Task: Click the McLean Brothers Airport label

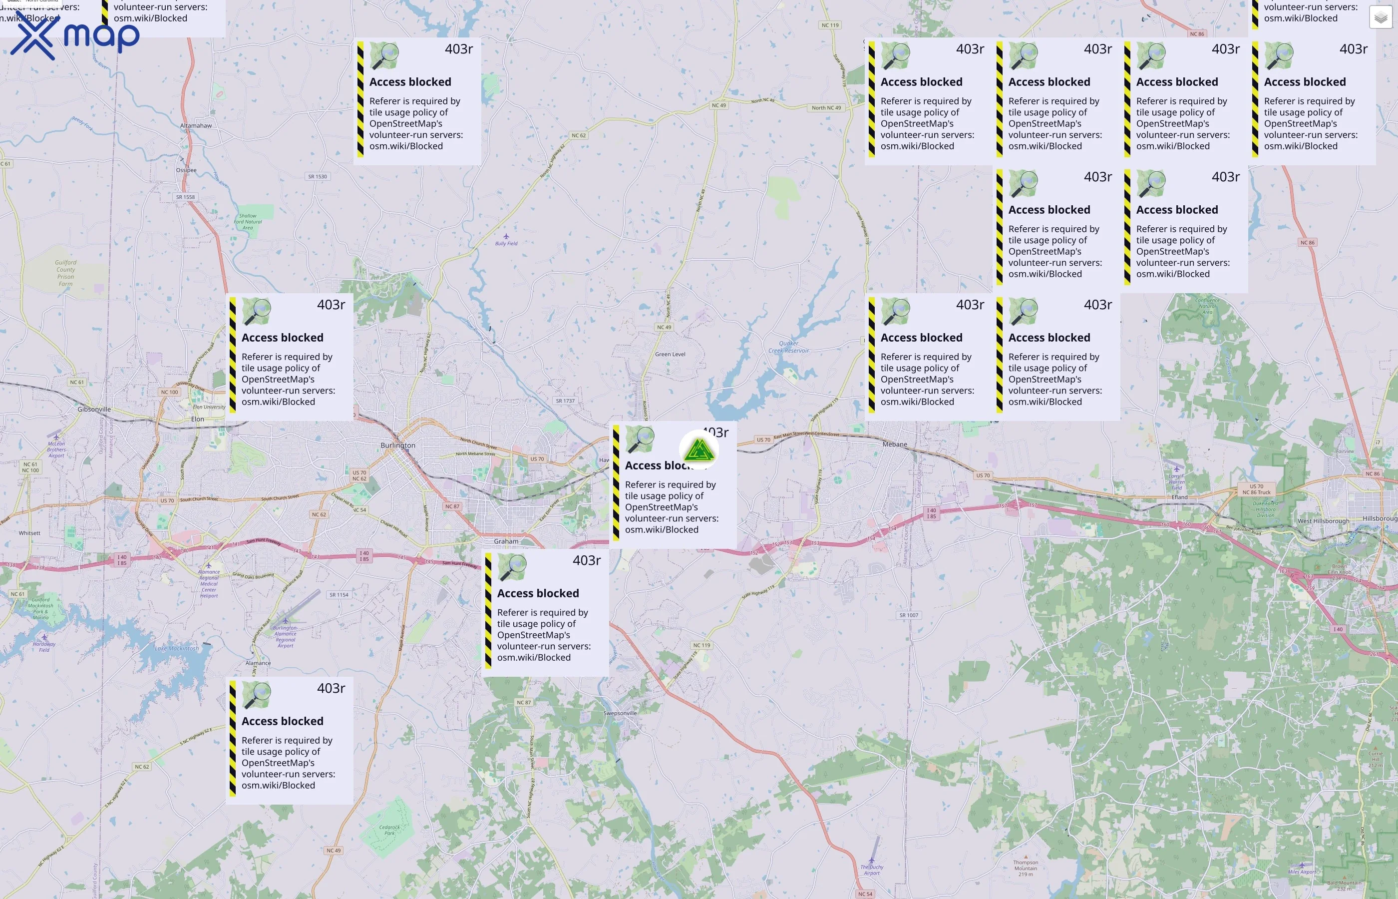Action: point(56,449)
